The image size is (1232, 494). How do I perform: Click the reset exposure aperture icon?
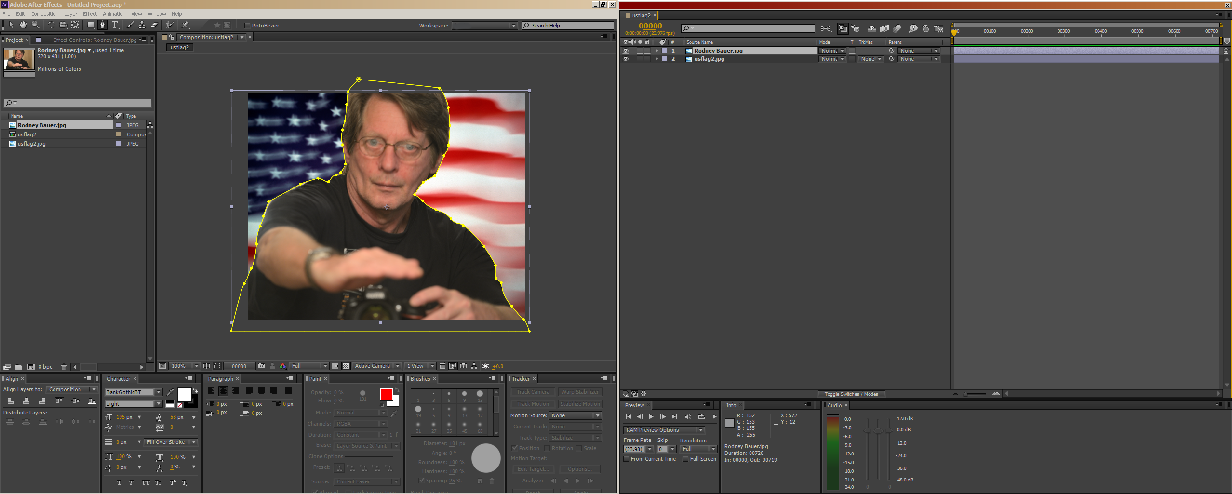point(485,366)
